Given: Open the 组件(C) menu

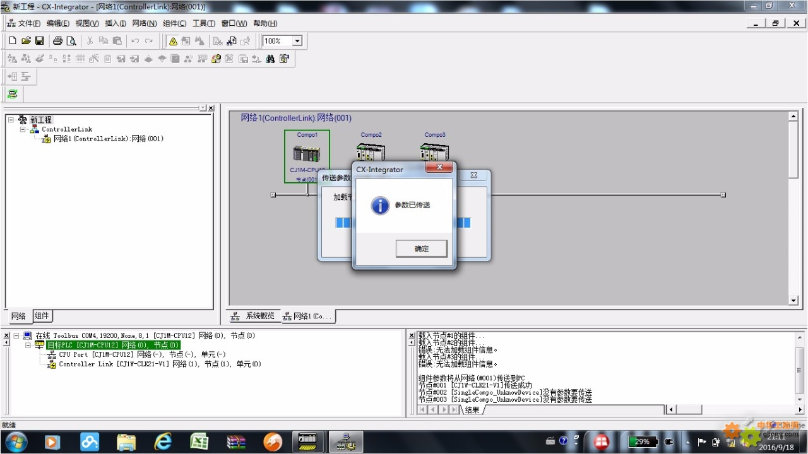Looking at the screenshot, I should point(174,23).
